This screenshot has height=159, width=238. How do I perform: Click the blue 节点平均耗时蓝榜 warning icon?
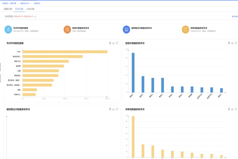(x=8, y=30)
